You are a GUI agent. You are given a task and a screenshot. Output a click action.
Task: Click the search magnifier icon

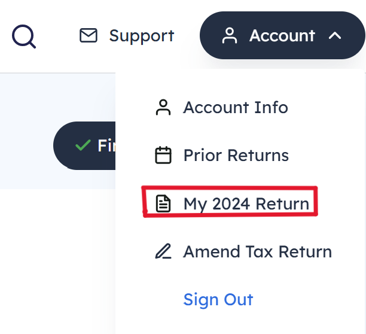24,37
